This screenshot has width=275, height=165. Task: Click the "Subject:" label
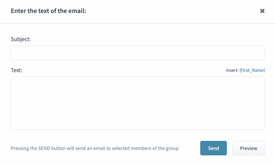[x=21, y=39]
